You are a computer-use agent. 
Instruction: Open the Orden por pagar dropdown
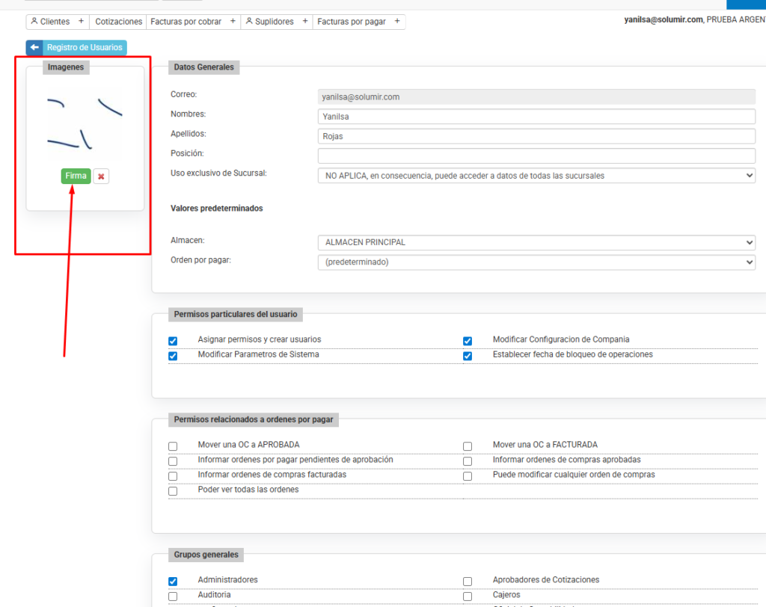[x=536, y=262]
